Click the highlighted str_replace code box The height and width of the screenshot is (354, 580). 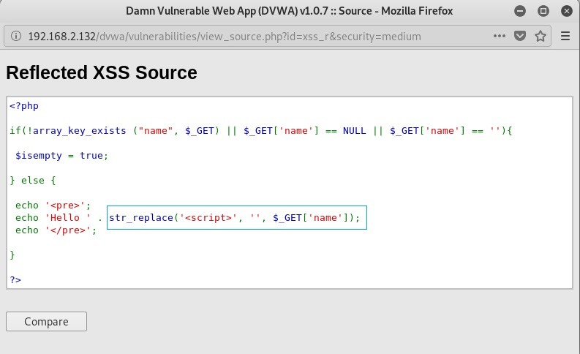point(236,217)
